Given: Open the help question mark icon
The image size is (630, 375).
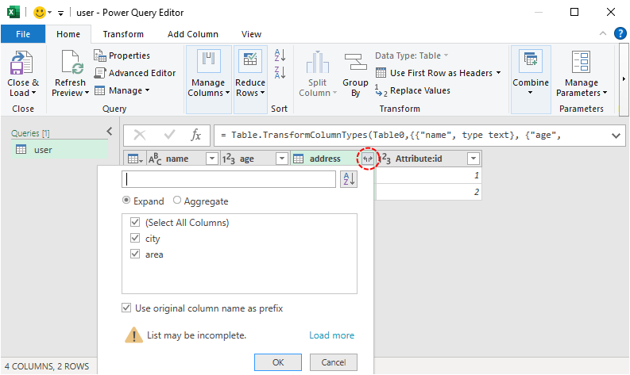Looking at the screenshot, I should click(620, 33).
